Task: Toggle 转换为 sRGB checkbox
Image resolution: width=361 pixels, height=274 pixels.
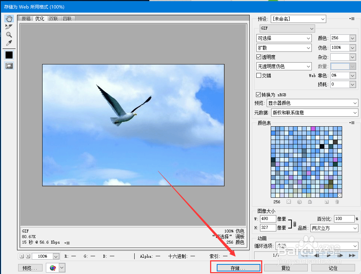Action: point(258,95)
